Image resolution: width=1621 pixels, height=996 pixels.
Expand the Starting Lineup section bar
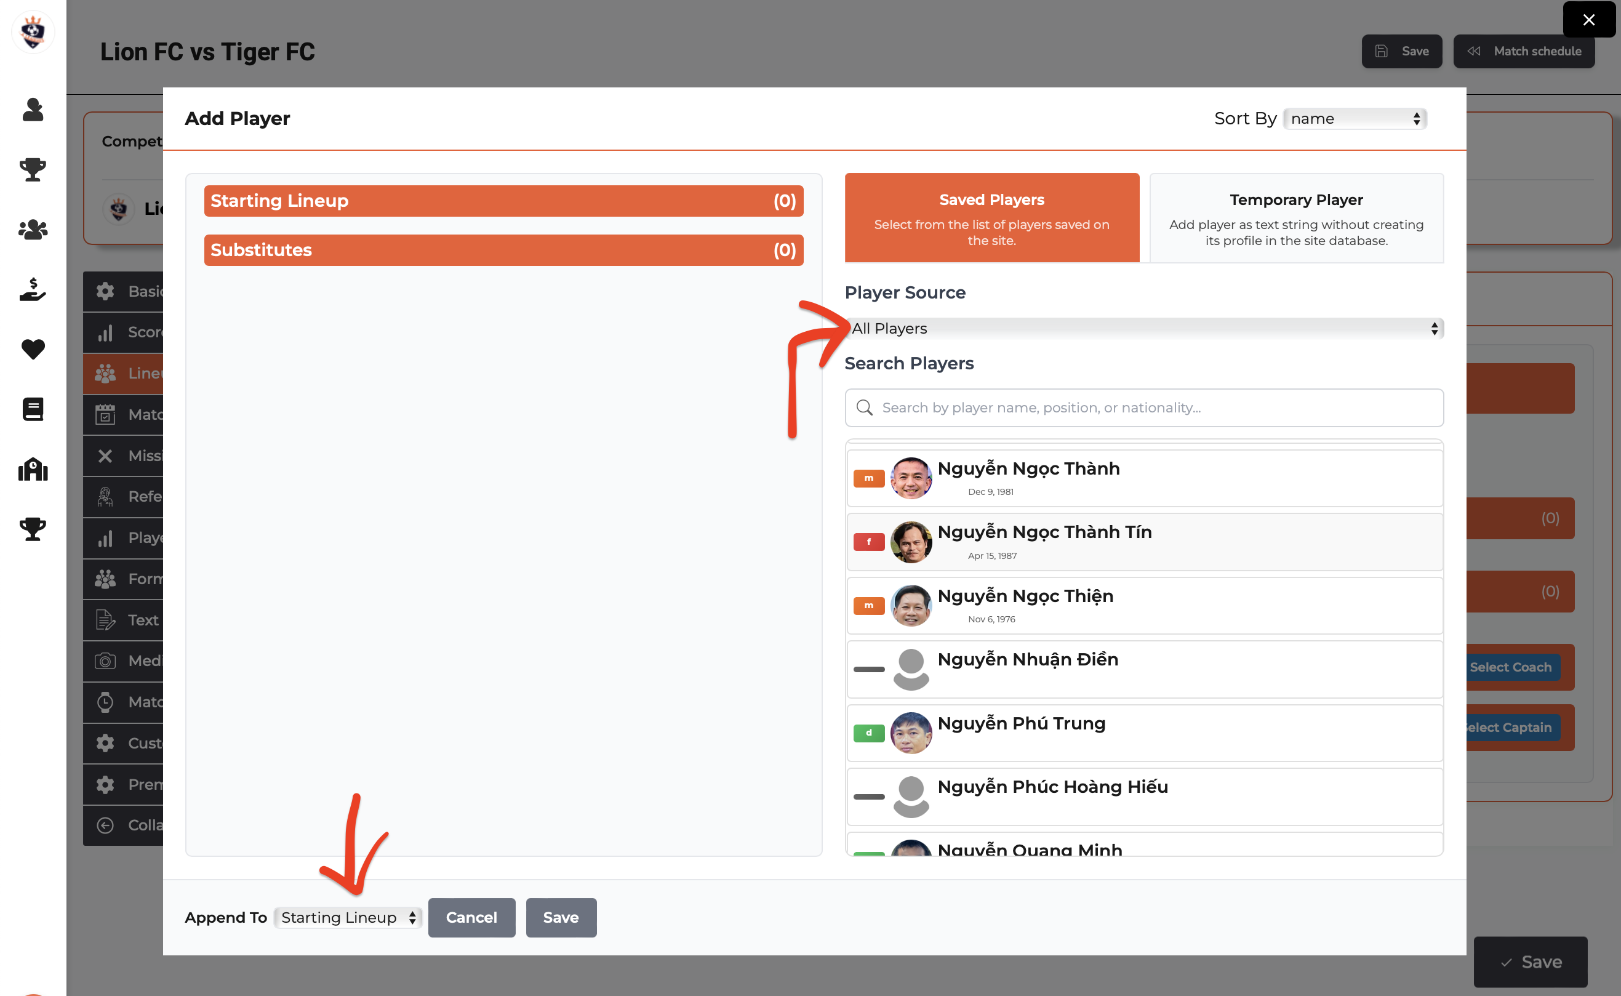tap(503, 201)
